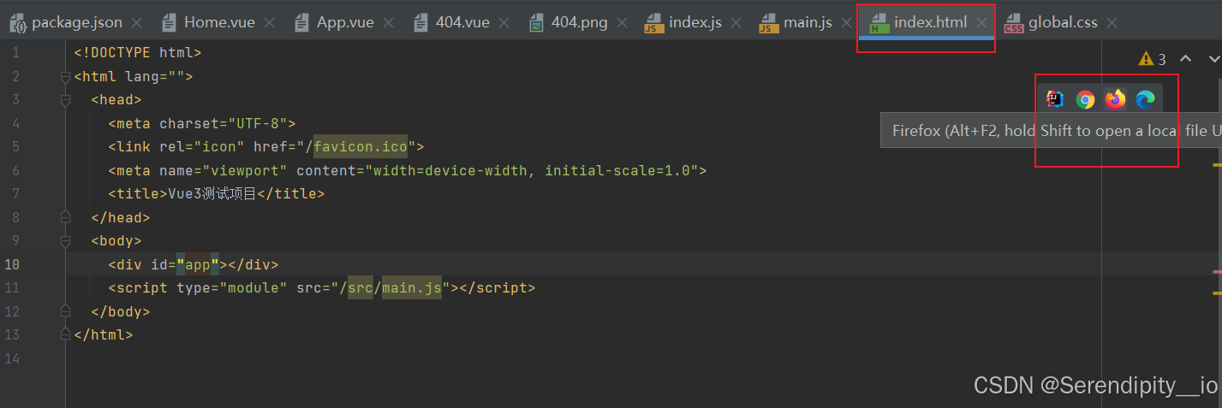Image resolution: width=1222 pixels, height=408 pixels.
Task: Switch to the global.css tab
Action: (x=1063, y=22)
